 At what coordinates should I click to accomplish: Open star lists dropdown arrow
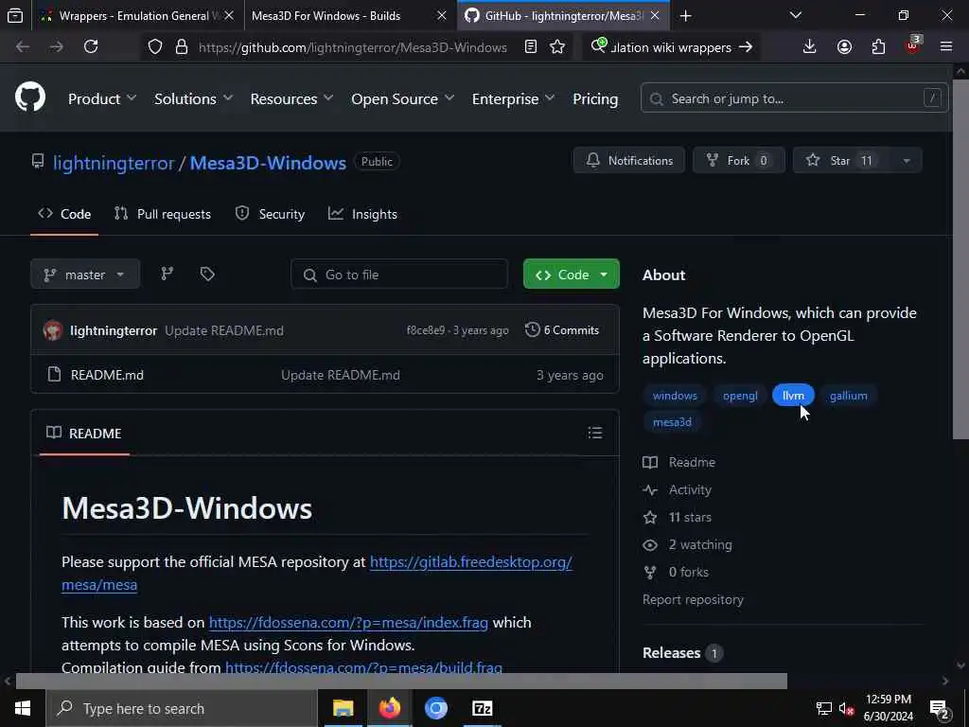907,161
